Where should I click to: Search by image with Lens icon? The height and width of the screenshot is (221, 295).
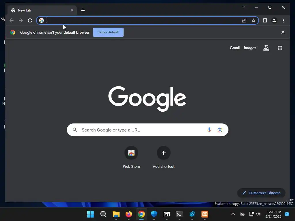pos(220,130)
